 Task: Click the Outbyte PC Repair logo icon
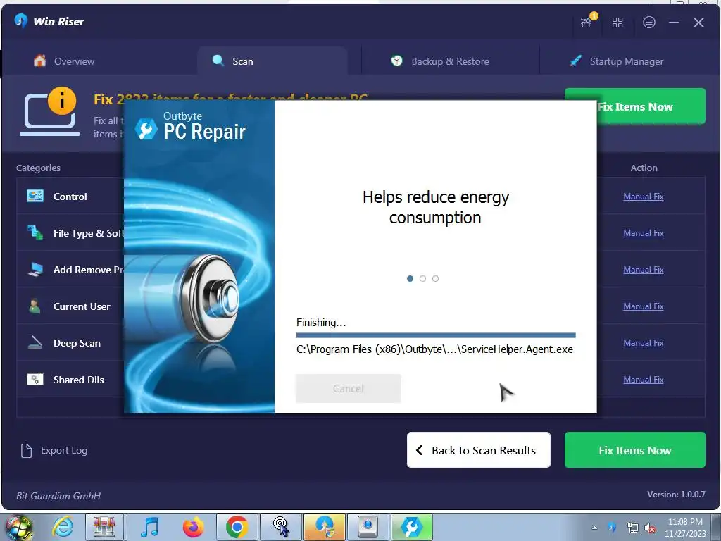146,129
